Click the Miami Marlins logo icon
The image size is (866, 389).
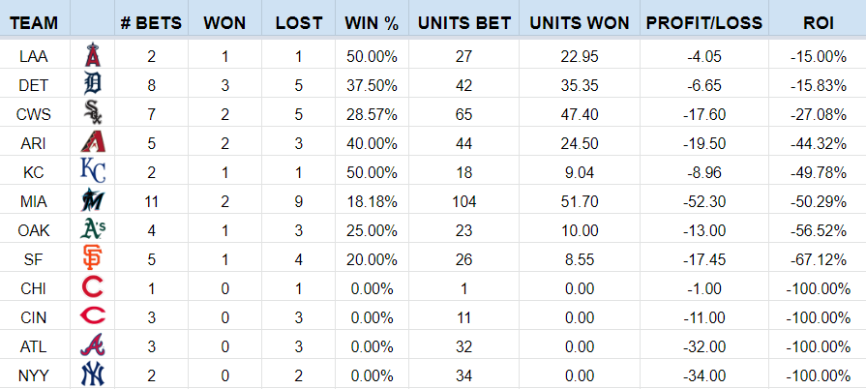pyautogui.click(x=93, y=201)
